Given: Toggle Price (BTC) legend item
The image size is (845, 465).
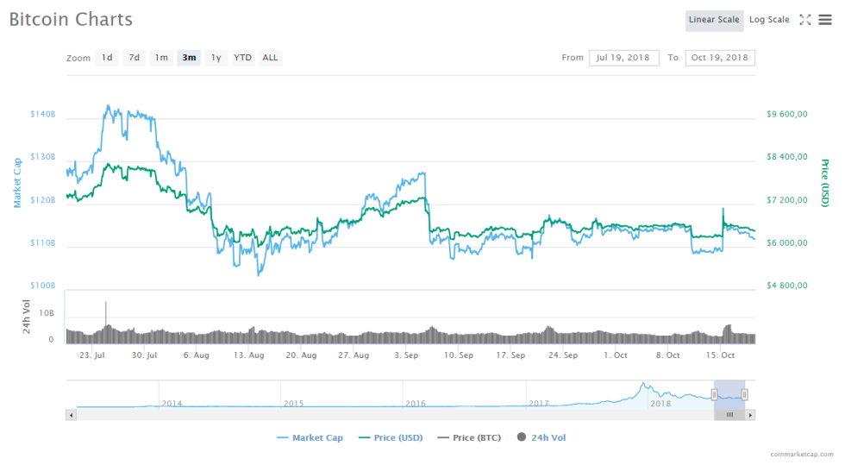Looking at the screenshot, I should pyautogui.click(x=470, y=438).
